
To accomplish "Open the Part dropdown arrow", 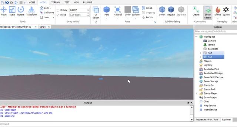I will click(107, 18).
